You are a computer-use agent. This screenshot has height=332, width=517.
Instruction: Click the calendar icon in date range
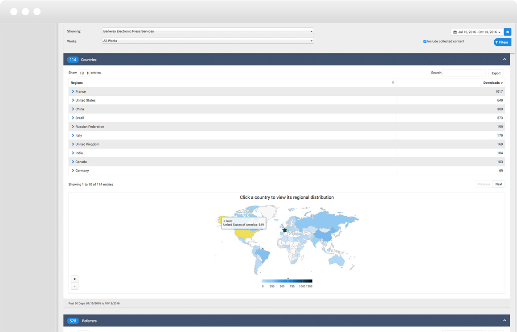coord(455,32)
